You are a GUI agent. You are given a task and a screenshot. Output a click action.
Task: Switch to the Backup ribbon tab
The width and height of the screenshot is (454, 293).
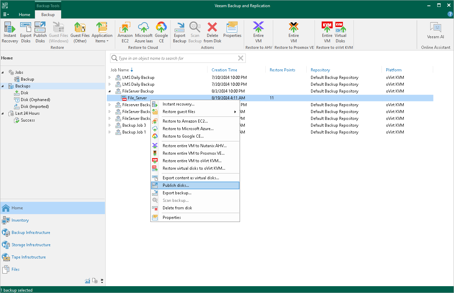(x=48, y=15)
